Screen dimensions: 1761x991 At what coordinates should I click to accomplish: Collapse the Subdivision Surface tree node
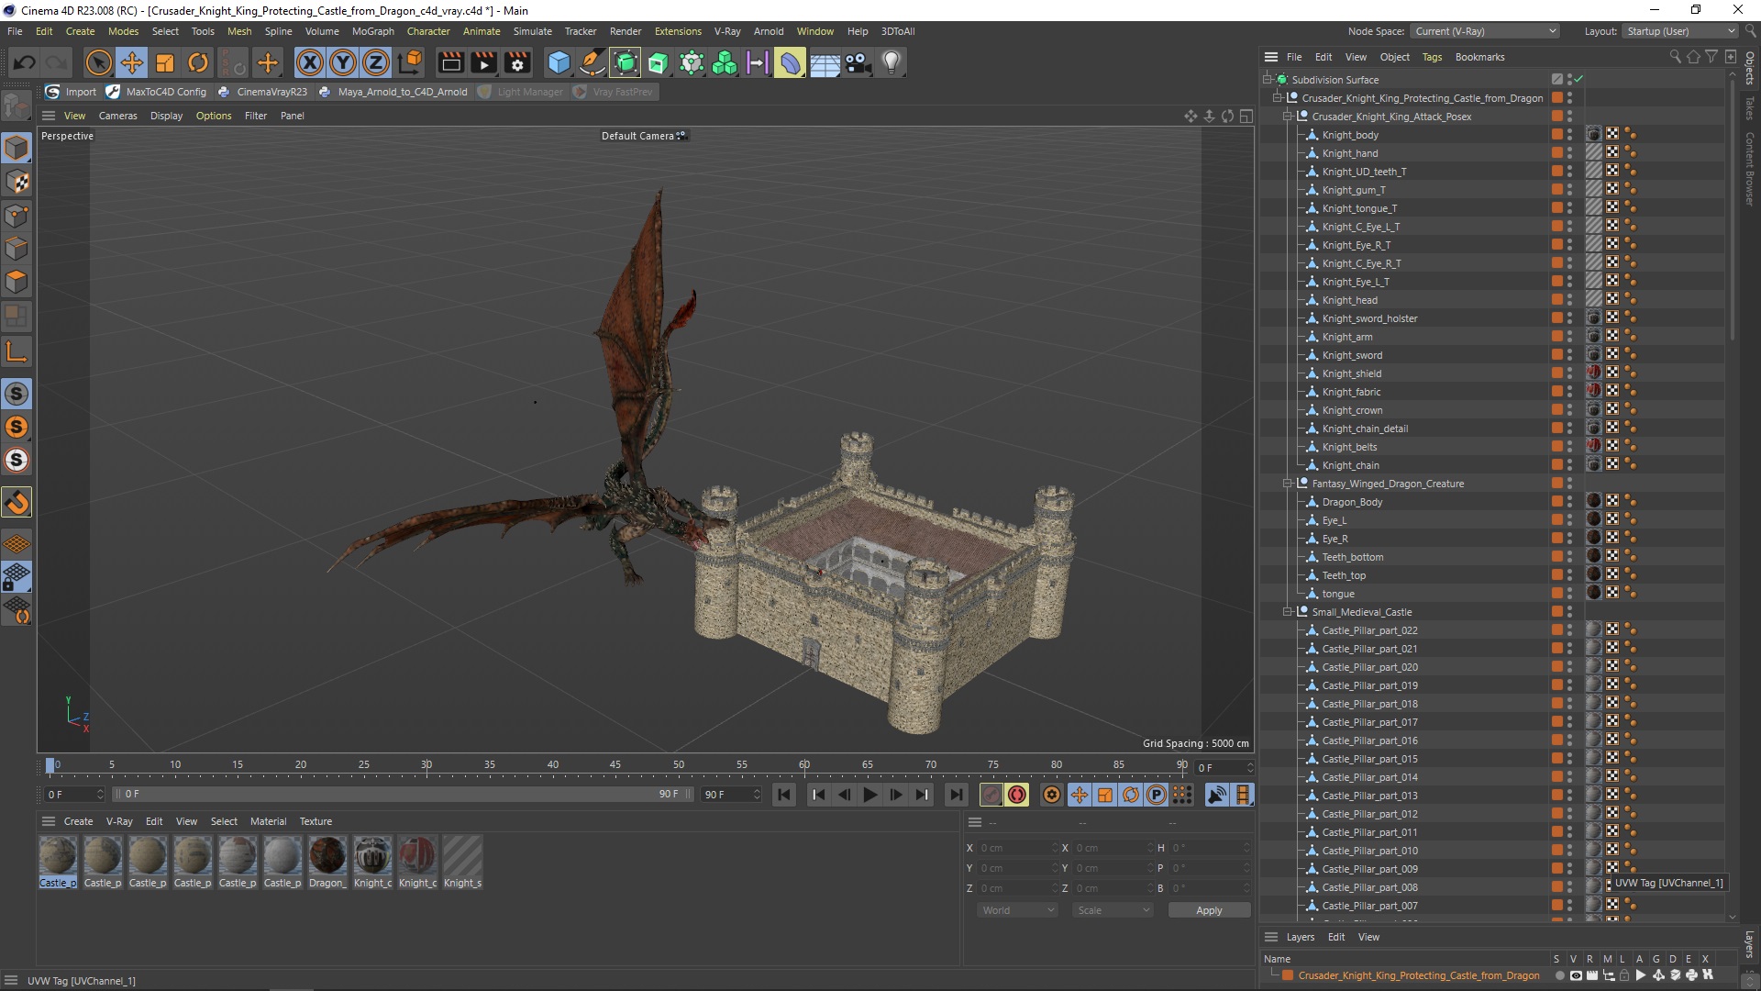(1268, 80)
